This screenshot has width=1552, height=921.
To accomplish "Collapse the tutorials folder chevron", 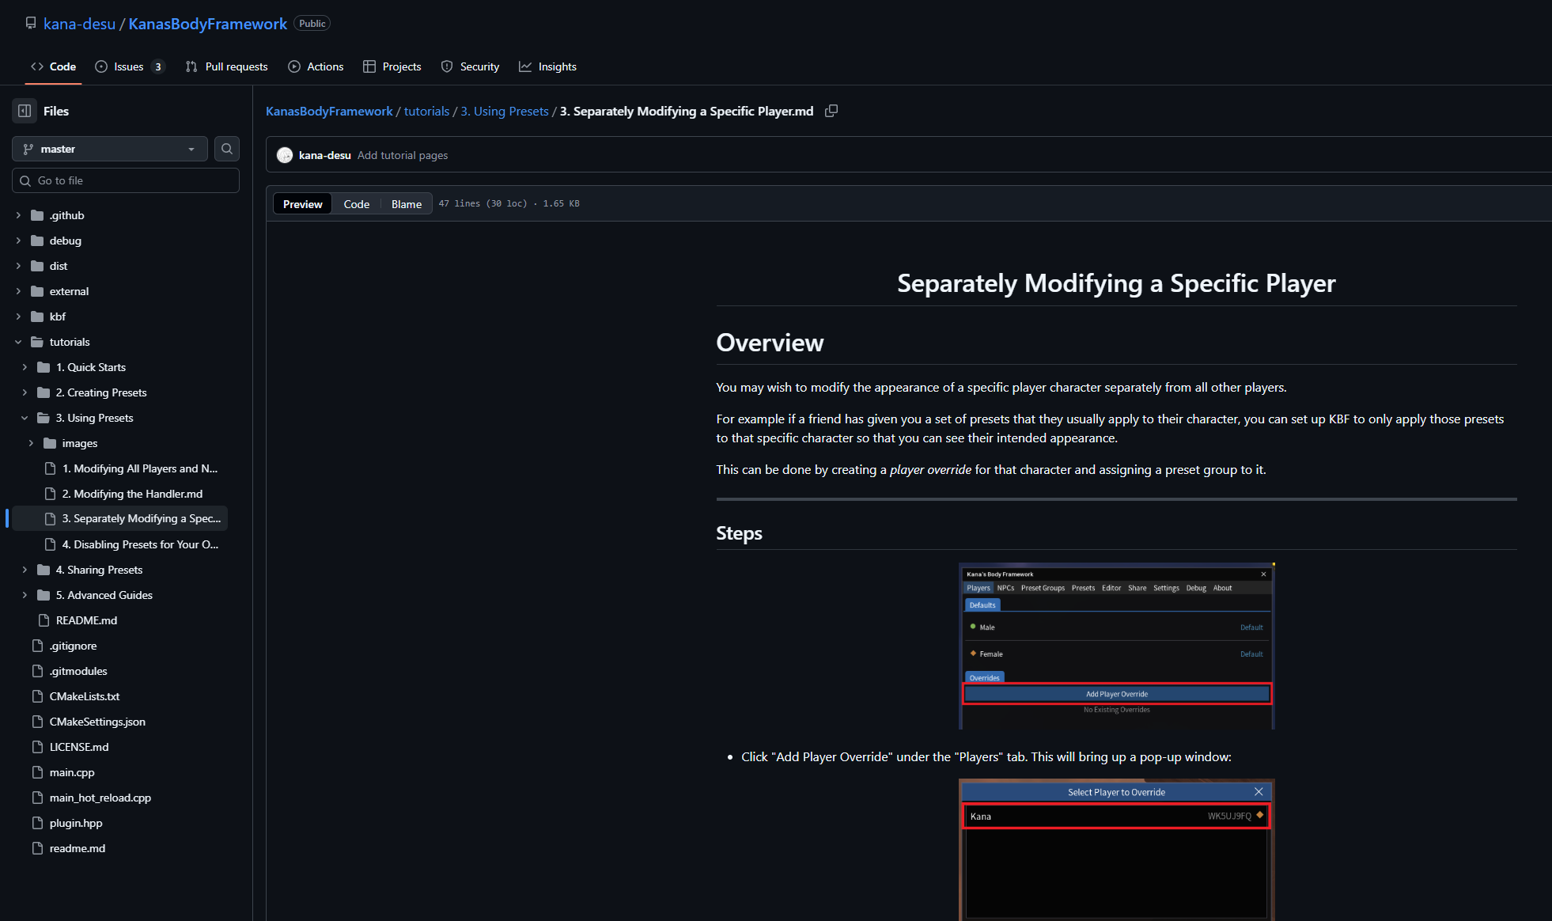I will 18,342.
